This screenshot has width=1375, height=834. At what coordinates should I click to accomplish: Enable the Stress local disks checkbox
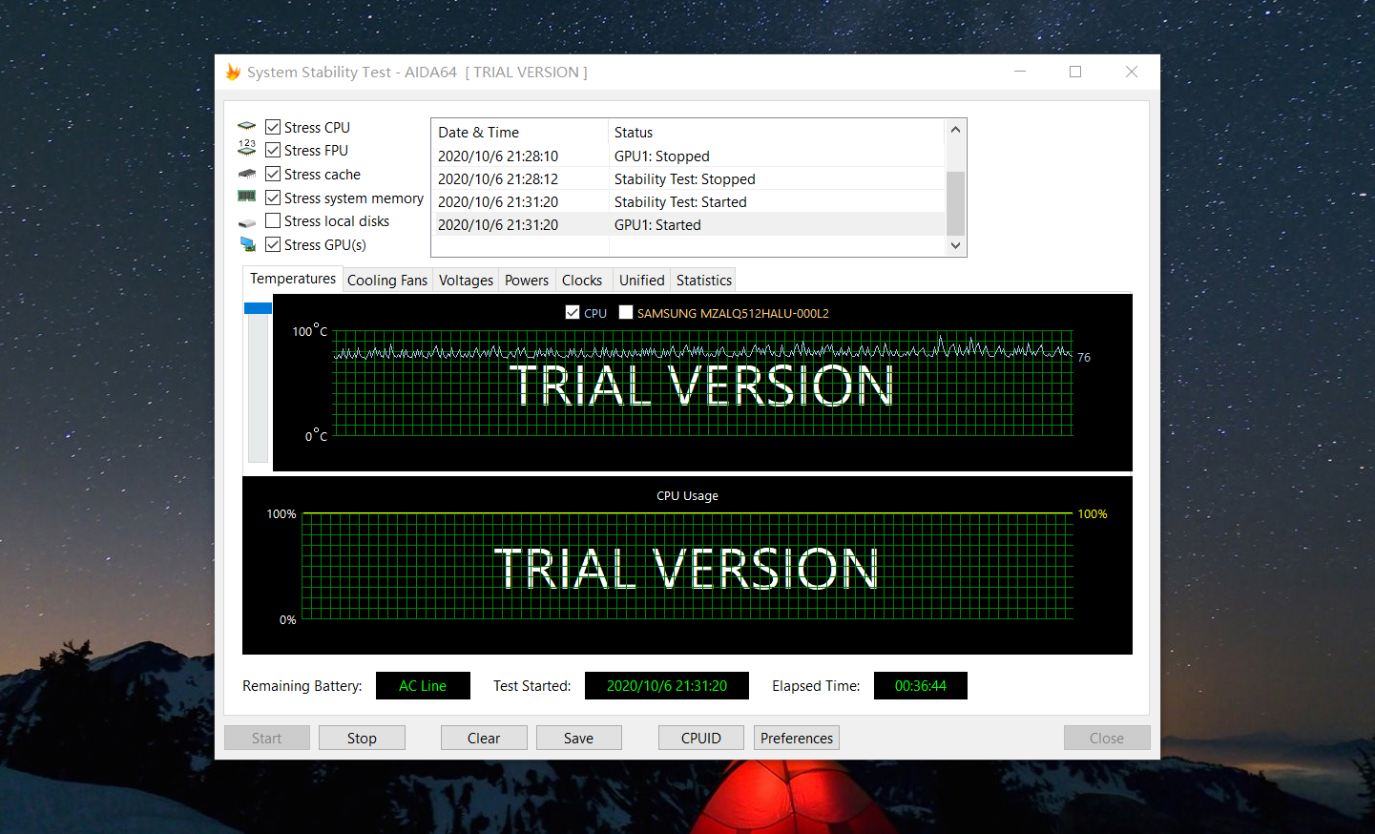(x=273, y=220)
